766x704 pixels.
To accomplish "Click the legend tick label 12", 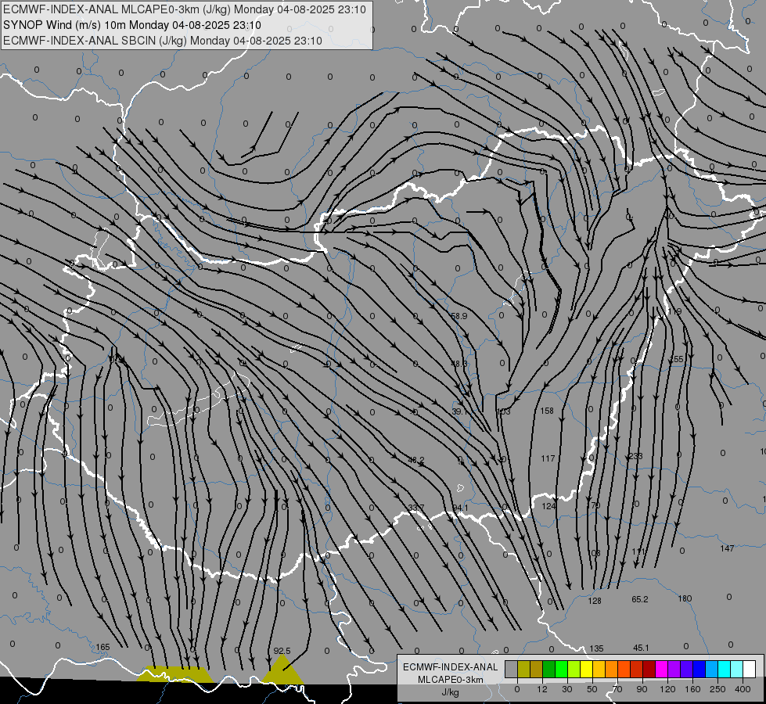I will coord(541,689).
